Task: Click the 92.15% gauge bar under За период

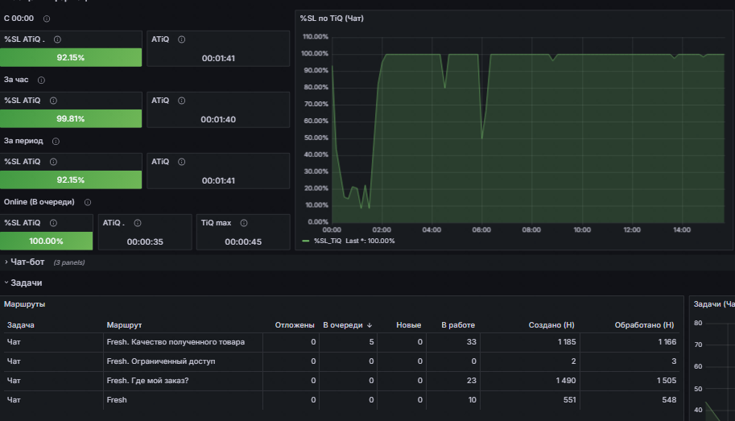Action: 71,180
